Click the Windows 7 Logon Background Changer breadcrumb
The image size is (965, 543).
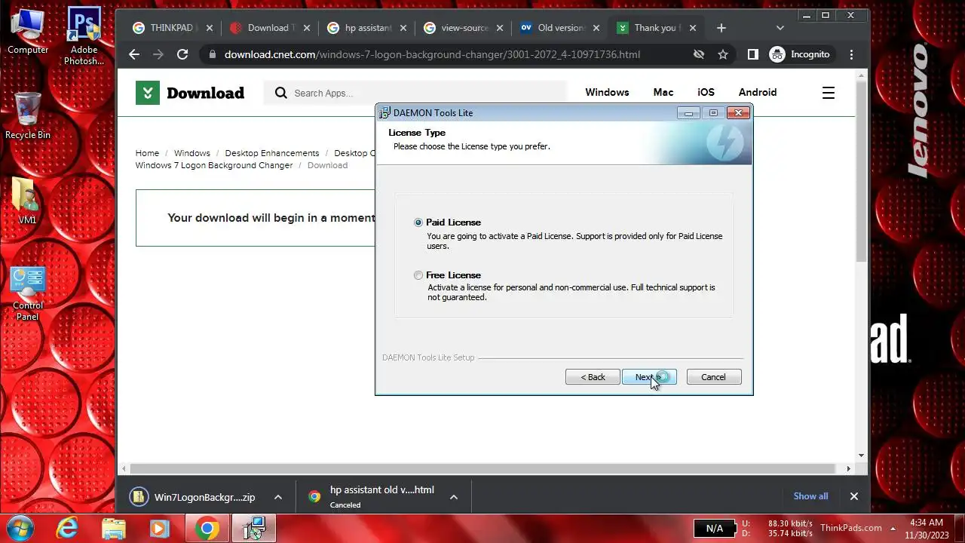click(214, 165)
